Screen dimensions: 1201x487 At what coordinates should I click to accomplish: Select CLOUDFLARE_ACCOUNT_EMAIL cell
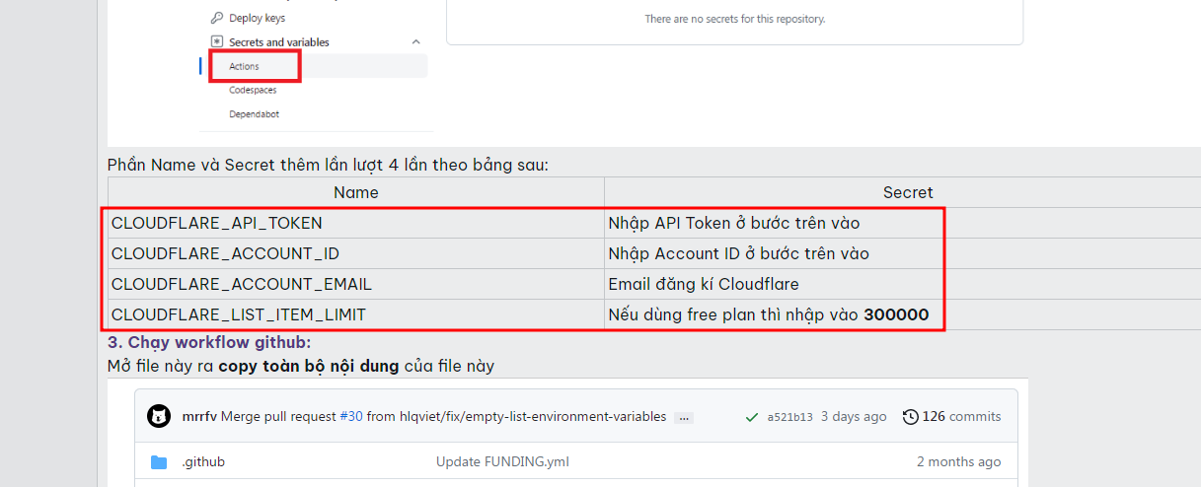tap(355, 285)
